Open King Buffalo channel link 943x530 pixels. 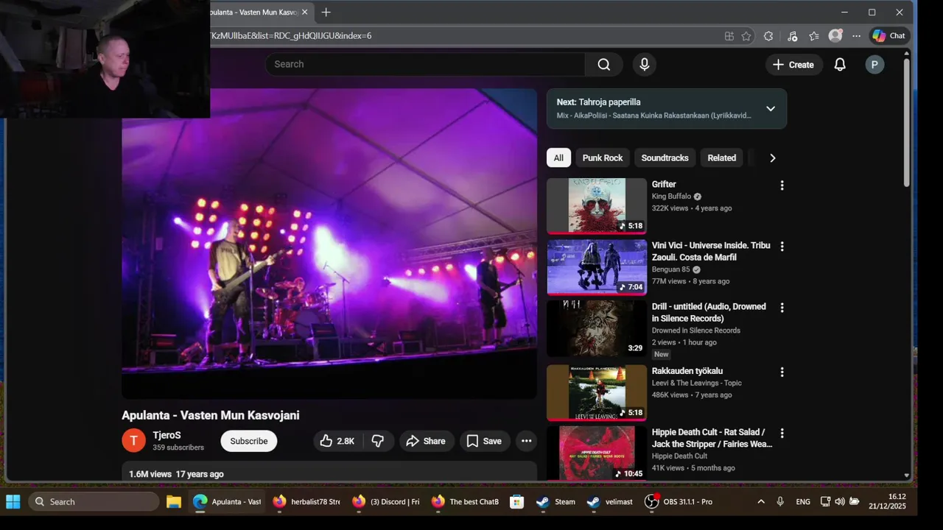(x=671, y=197)
